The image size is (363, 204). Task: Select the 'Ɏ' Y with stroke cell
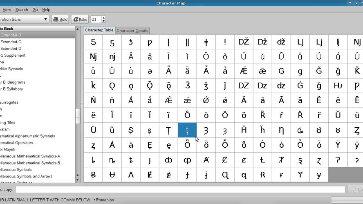300,175
